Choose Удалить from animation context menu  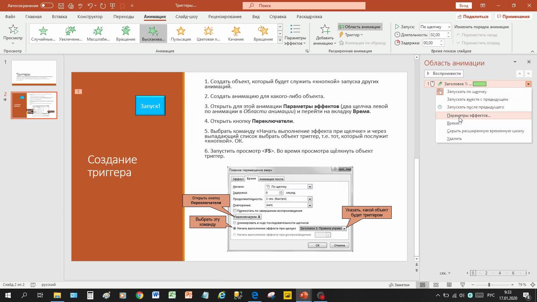click(483, 139)
